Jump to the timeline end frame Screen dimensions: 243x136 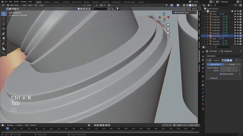(109, 125)
